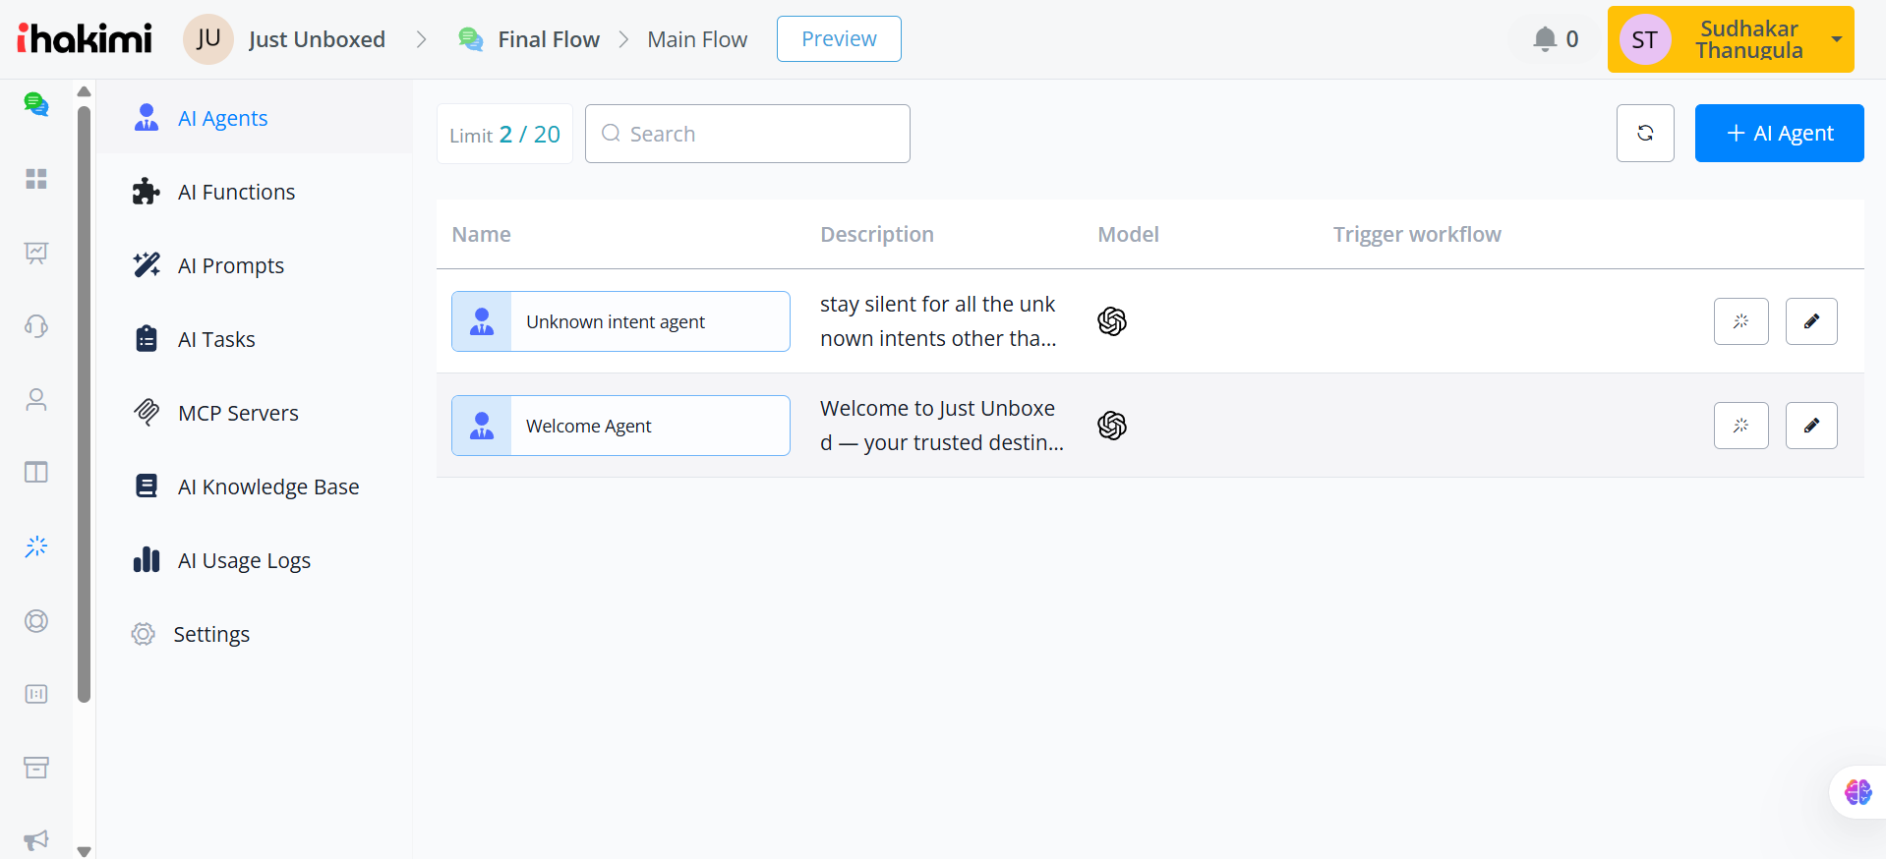Click the Final Flow chat icon in breadcrumb
This screenshot has height=859, width=1886.
pos(471,39)
